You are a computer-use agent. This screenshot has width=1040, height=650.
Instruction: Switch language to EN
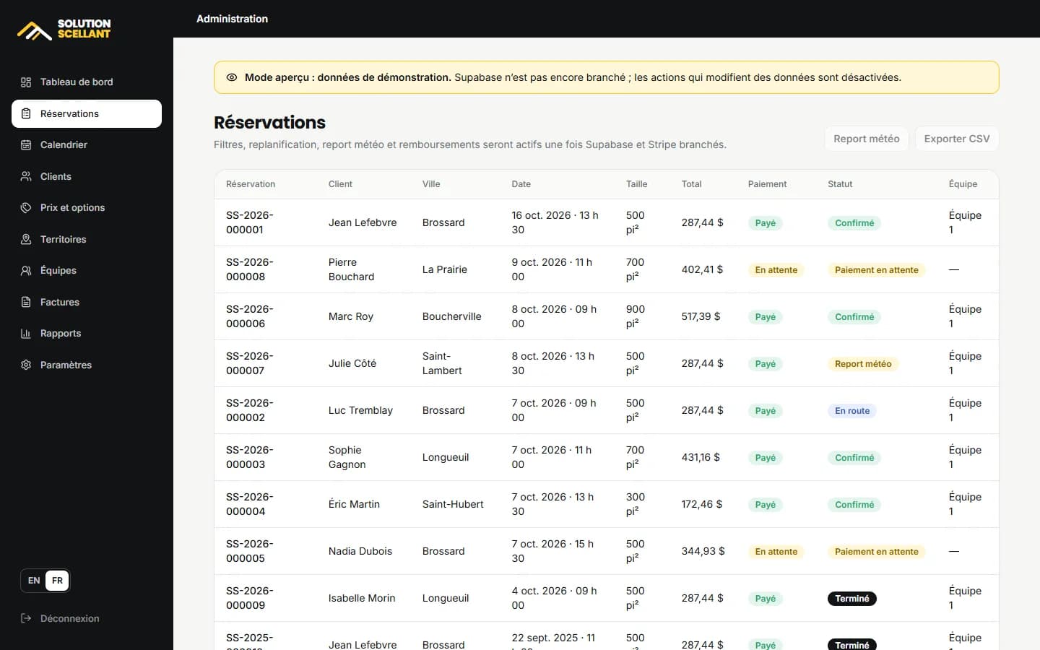point(34,581)
